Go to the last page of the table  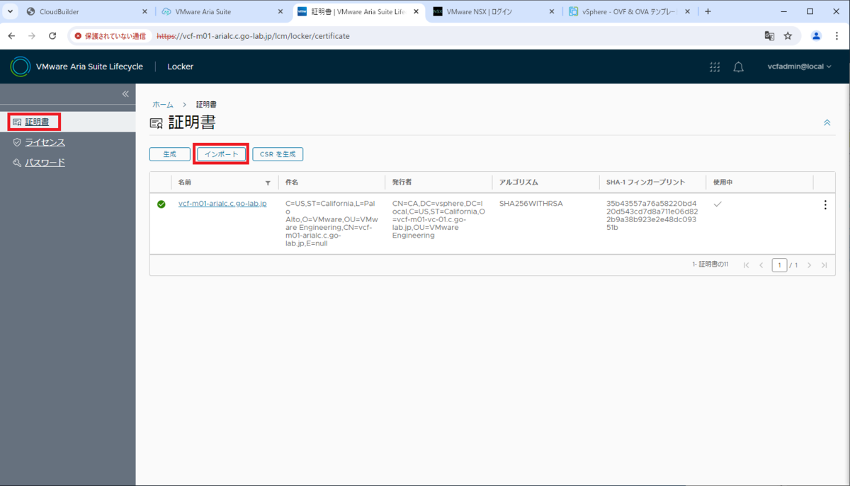(824, 265)
